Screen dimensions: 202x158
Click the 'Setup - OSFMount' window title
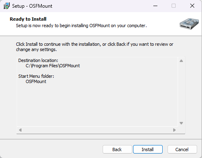(32, 6)
